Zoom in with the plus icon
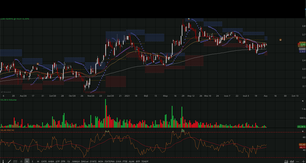Screen dimensions: 306x163 303,161
